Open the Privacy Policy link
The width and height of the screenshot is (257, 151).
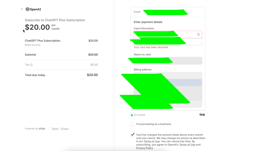[x=145, y=148]
